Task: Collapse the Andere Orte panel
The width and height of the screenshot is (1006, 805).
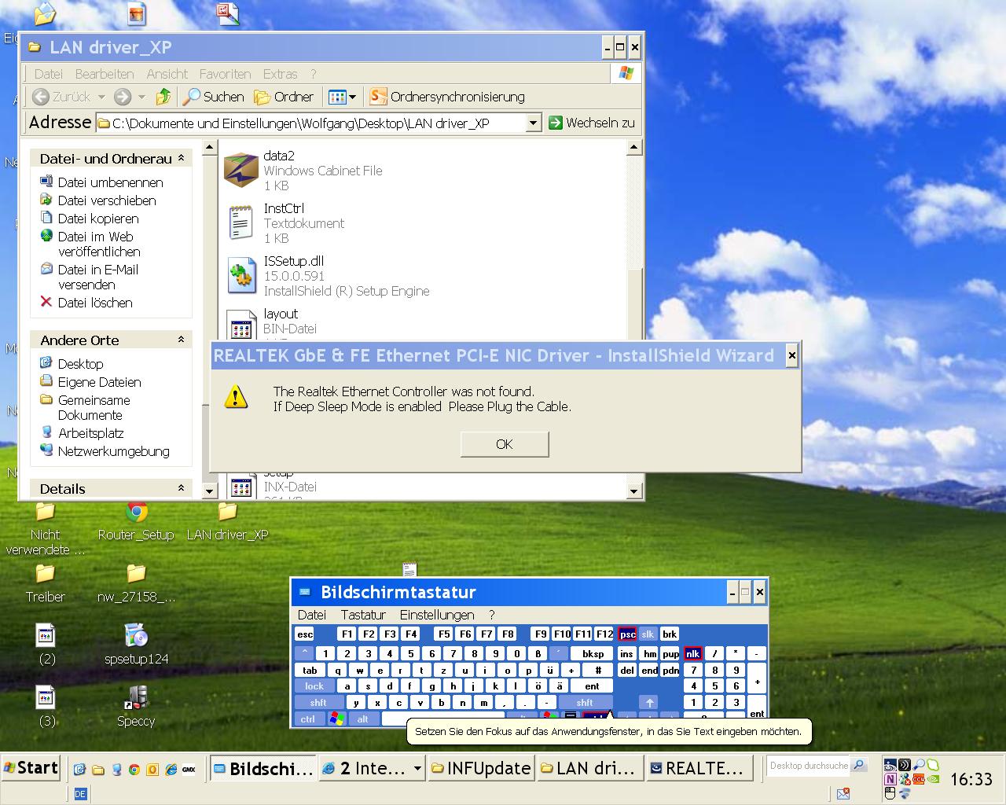Action: (x=181, y=340)
